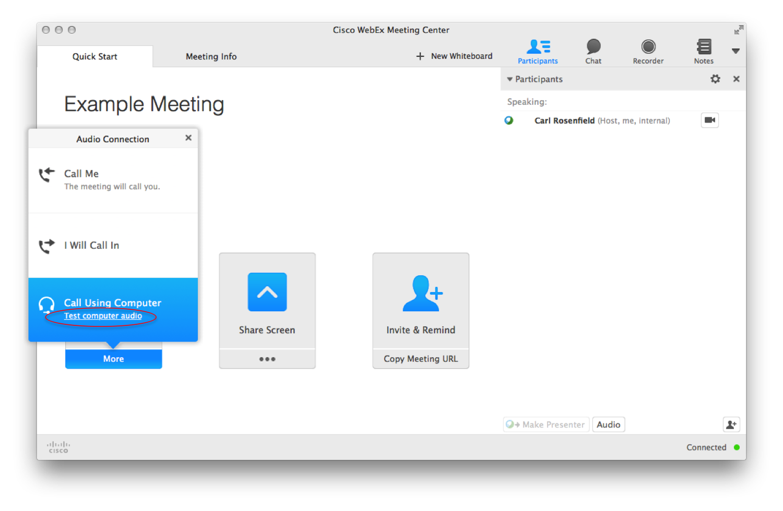Click Invite & Remind
This screenshot has width=783, height=511.
pyautogui.click(x=421, y=301)
